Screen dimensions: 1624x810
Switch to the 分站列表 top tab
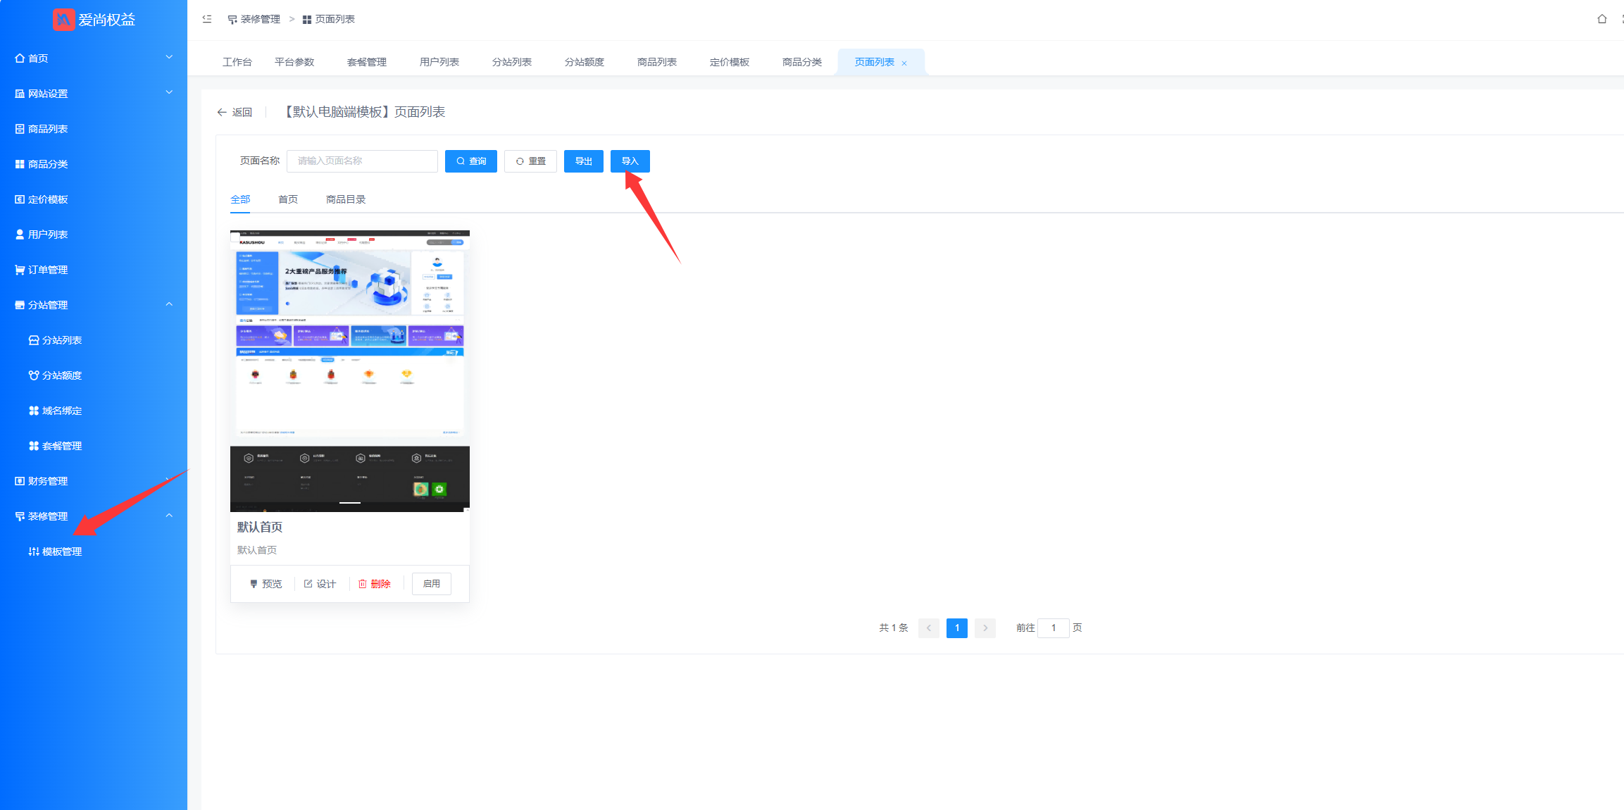[512, 62]
